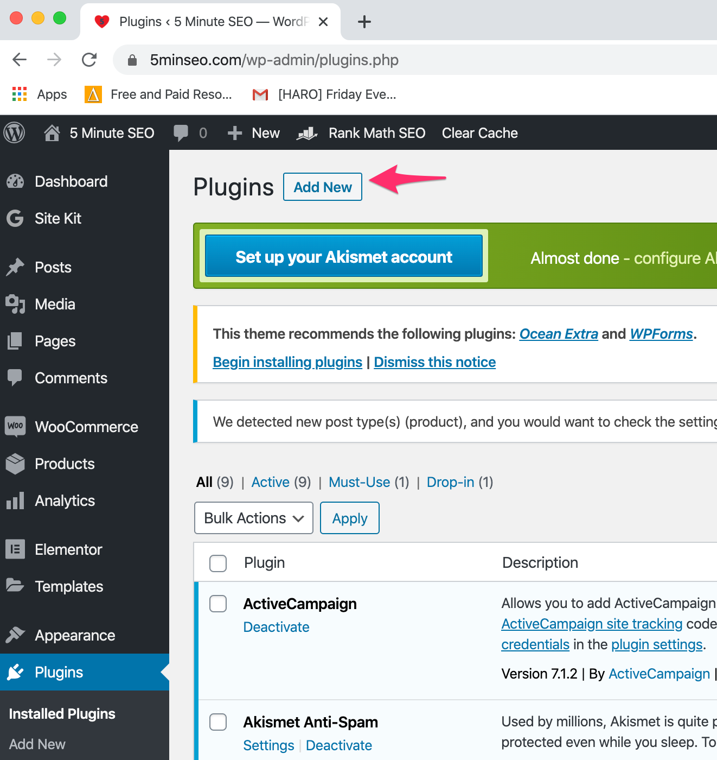
Task: Filter plugins by Must-Use tab
Action: [x=360, y=482]
